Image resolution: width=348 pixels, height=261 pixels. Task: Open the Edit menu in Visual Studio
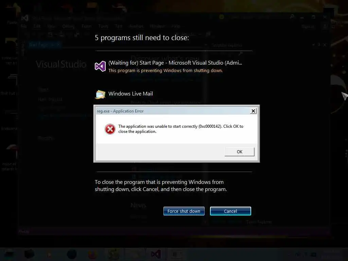point(37,26)
